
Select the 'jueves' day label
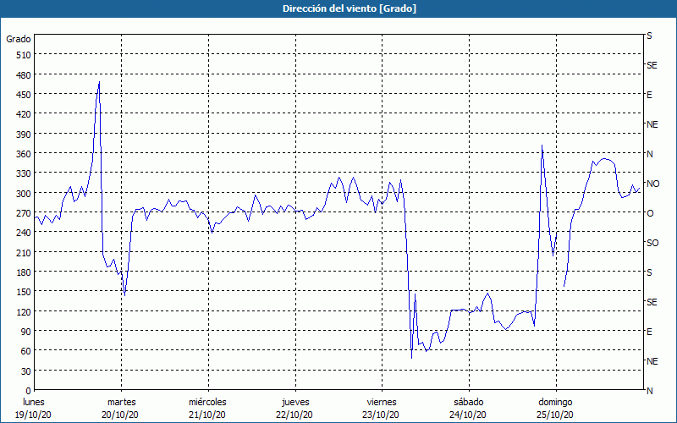tap(295, 402)
